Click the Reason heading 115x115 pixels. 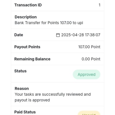(22, 89)
